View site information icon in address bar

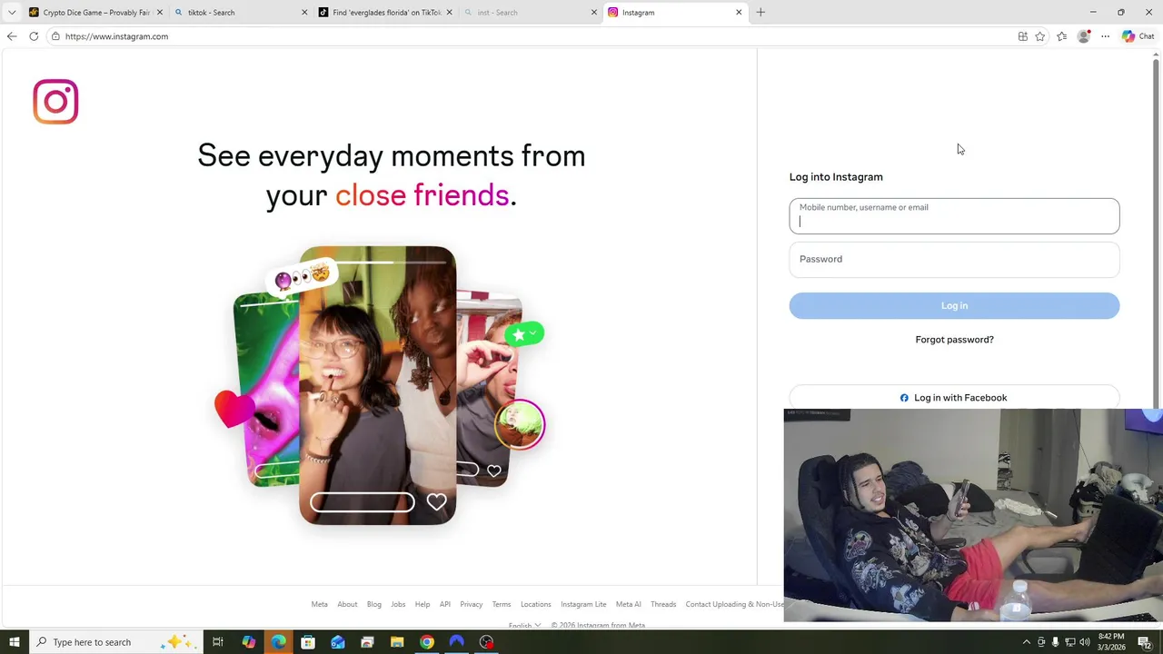[x=55, y=36]
